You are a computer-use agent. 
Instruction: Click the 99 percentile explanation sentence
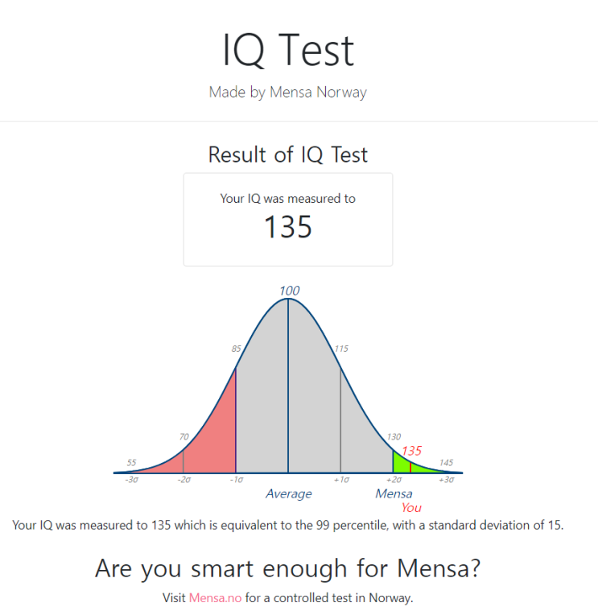click(x=288, y=526)
